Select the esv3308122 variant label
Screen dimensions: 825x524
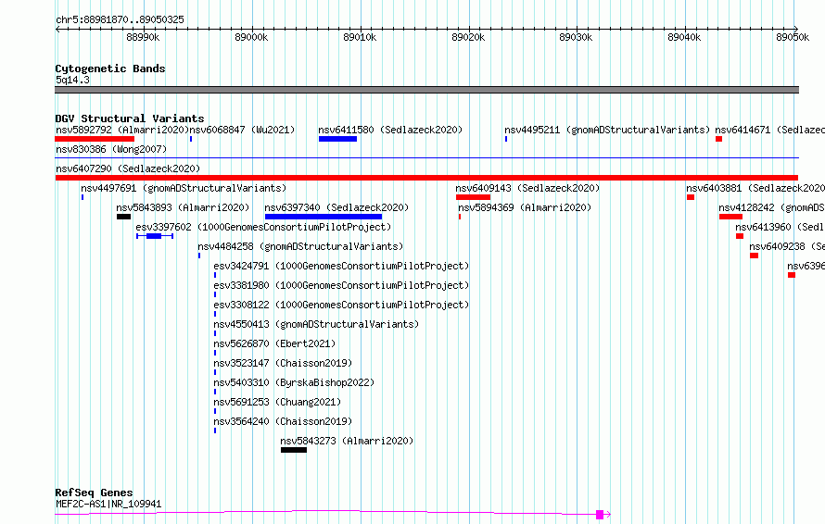[341, 305]
